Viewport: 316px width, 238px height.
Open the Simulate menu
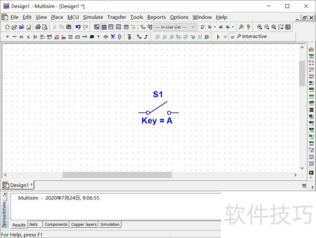pos(93,17)
